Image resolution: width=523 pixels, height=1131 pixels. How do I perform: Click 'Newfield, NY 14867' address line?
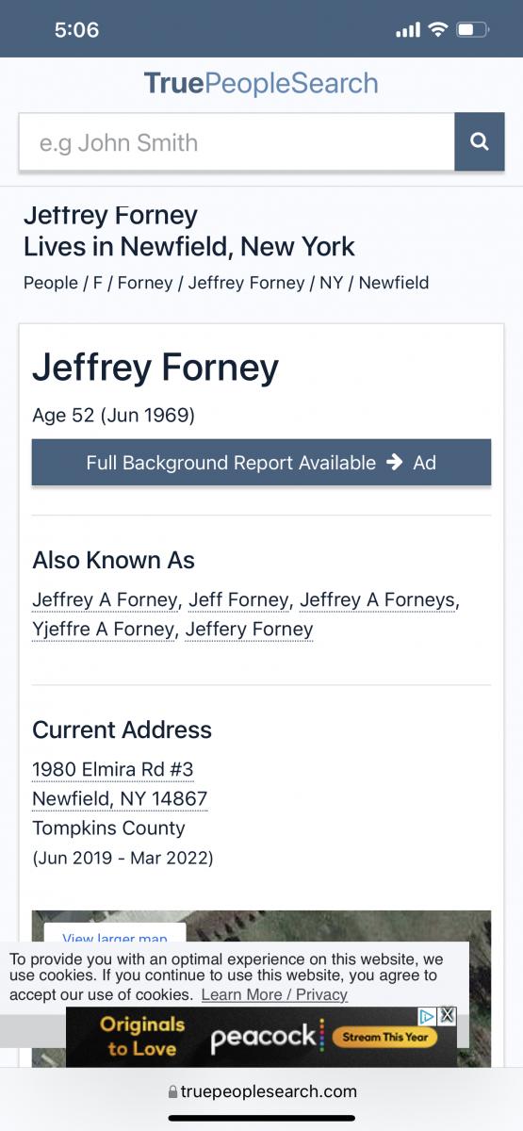pos(120,799)
